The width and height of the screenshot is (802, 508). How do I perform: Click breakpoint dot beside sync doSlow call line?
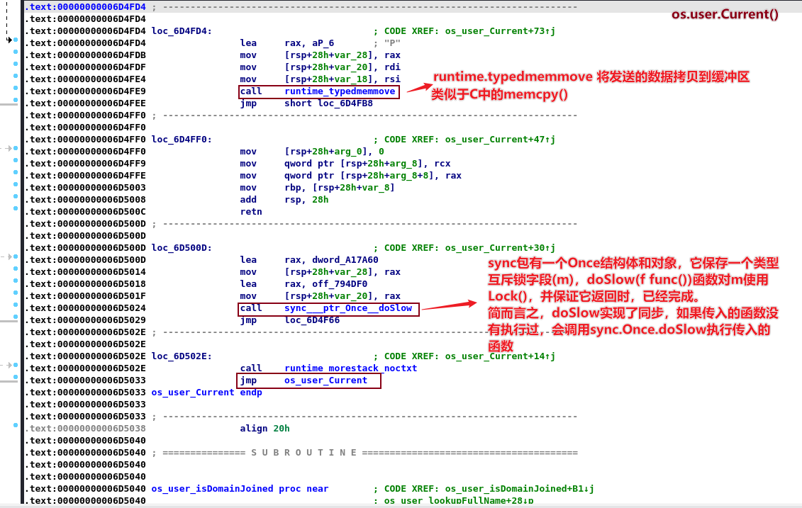(x=16, y=308)
